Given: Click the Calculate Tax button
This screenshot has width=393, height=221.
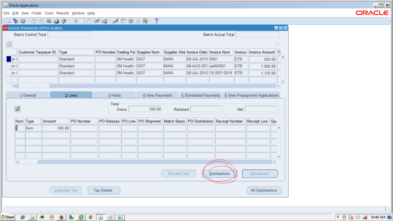Looking at the screenshot, I should (x=66, y=190).
